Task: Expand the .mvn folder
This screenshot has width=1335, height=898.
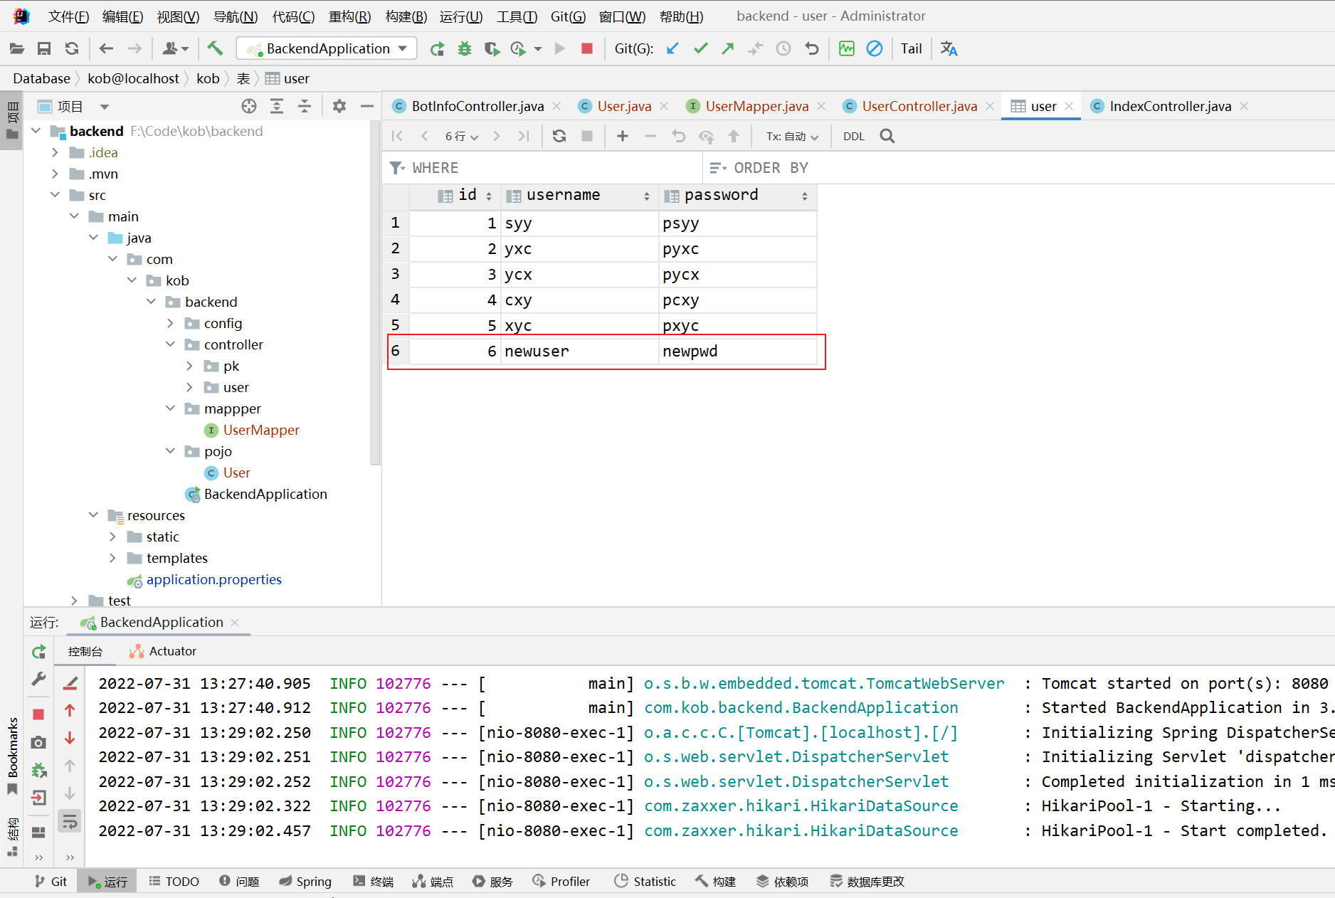Action: point(56,174)
